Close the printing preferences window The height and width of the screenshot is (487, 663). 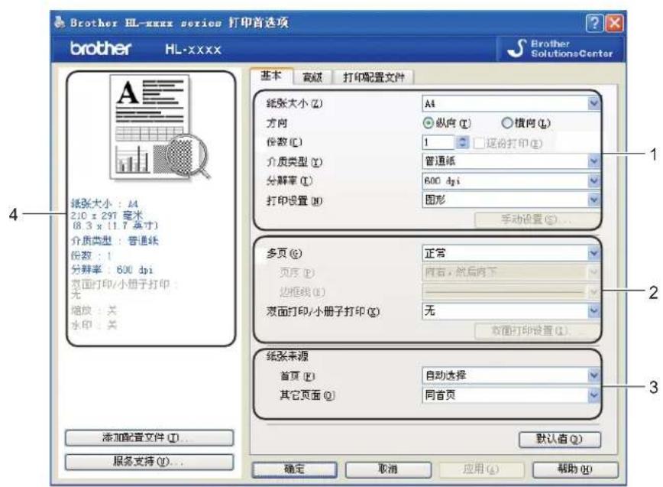point(614,23)
